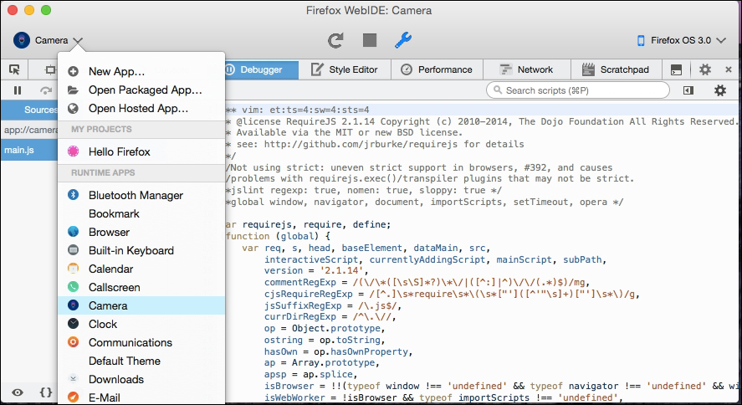
Task: Toggle responsive design mode icon
Action: pyautogui.click(x=49, y=70)
